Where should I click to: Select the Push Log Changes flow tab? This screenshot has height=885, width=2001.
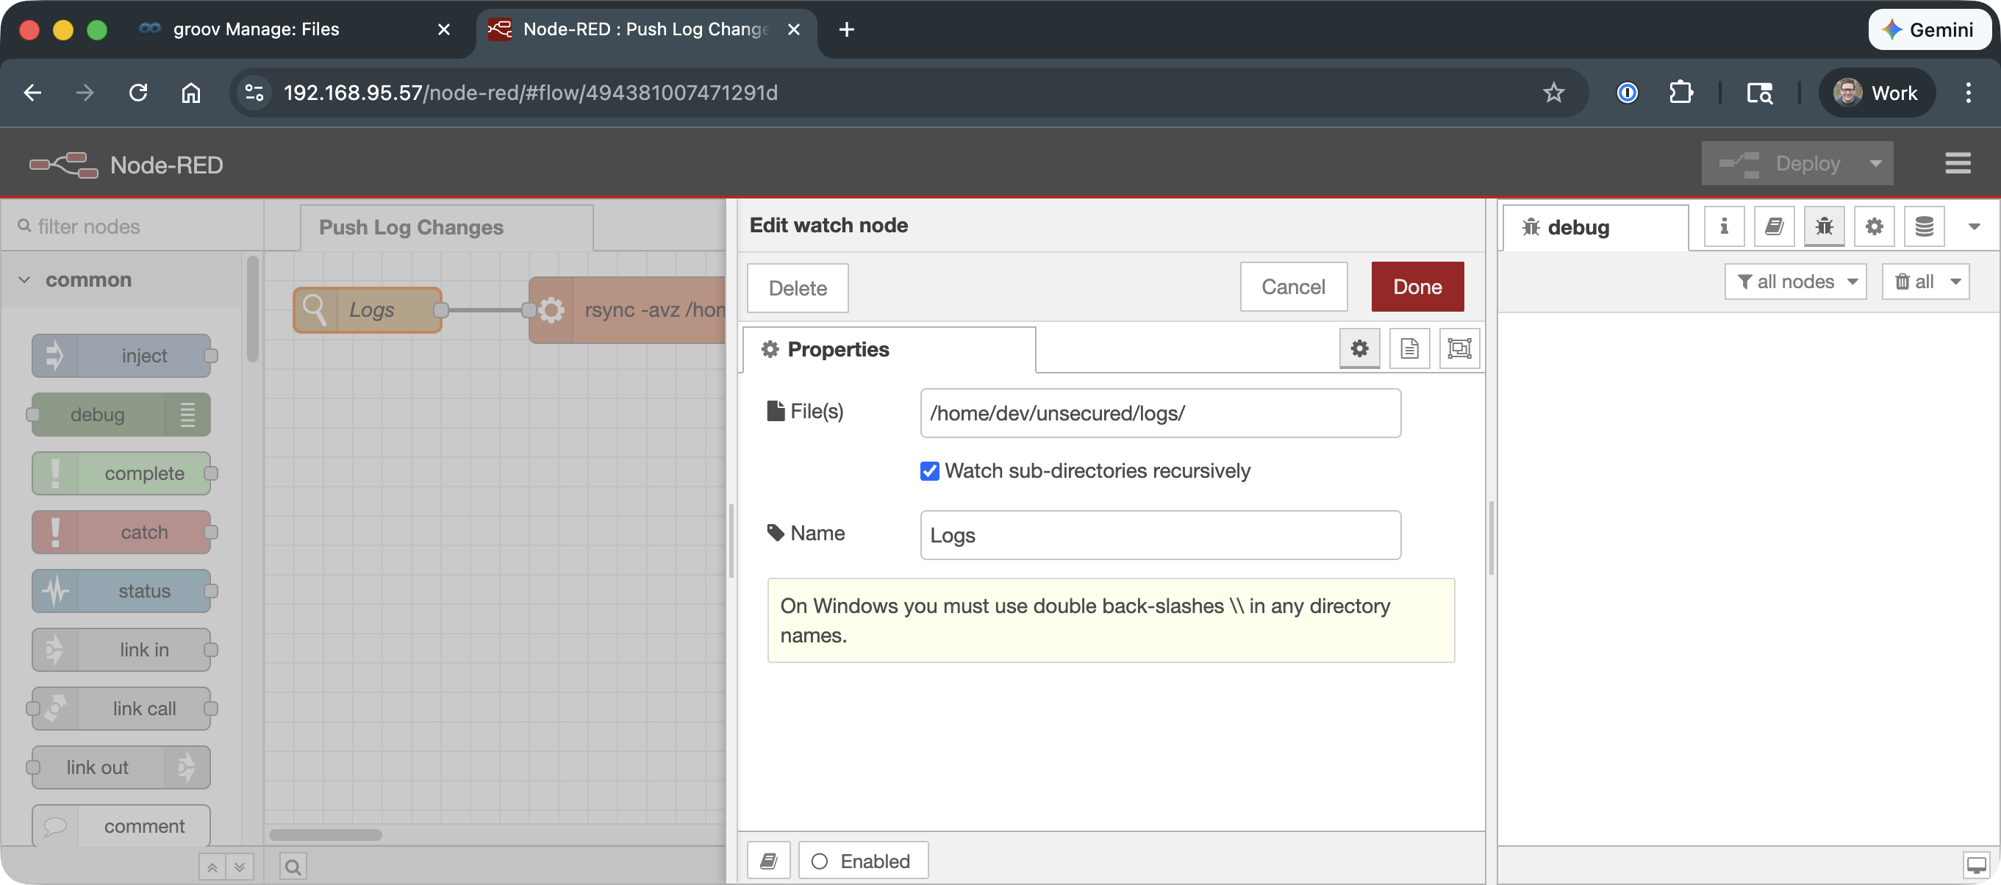tap(411, 228)
